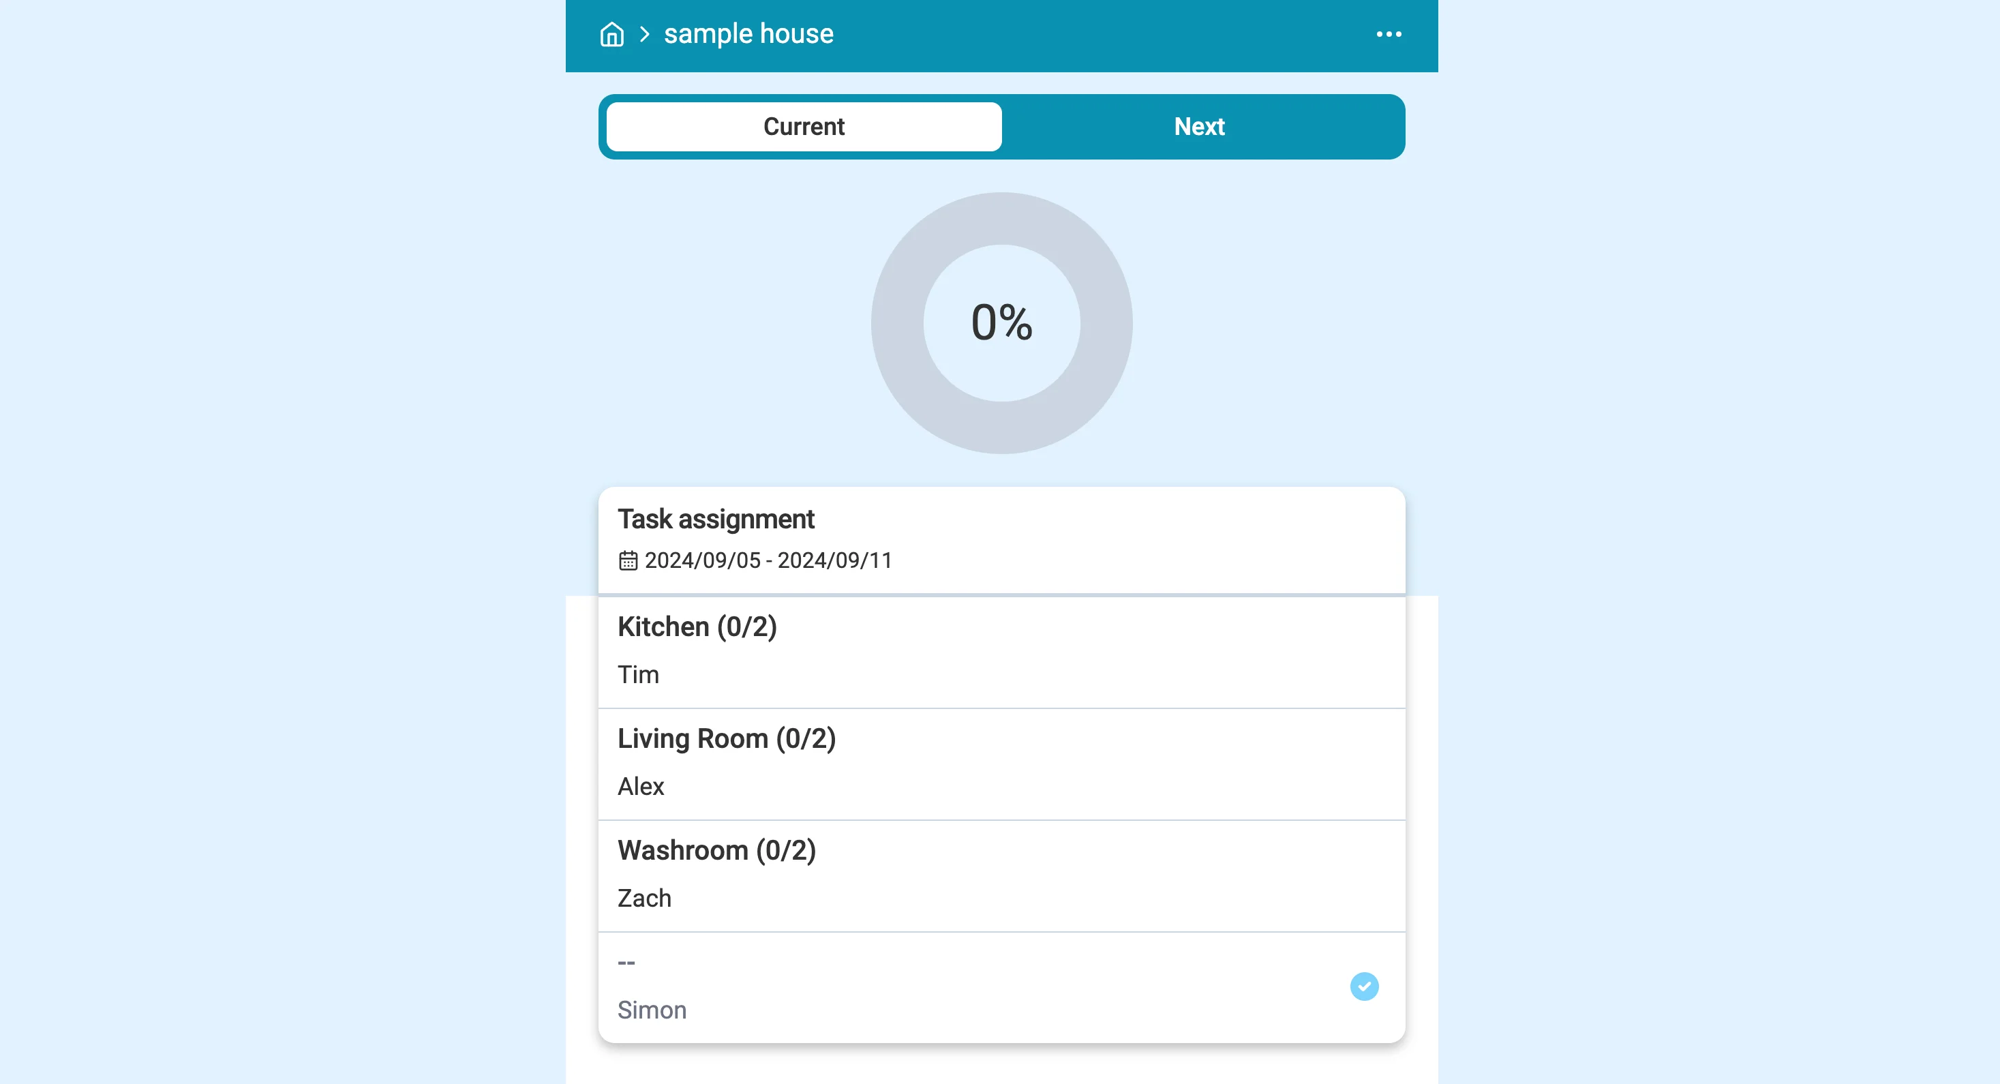The height and width of the screenshot is (1084, 2000).
Task: Select assignee Alex under Living Room
Action: pos(641,787)
